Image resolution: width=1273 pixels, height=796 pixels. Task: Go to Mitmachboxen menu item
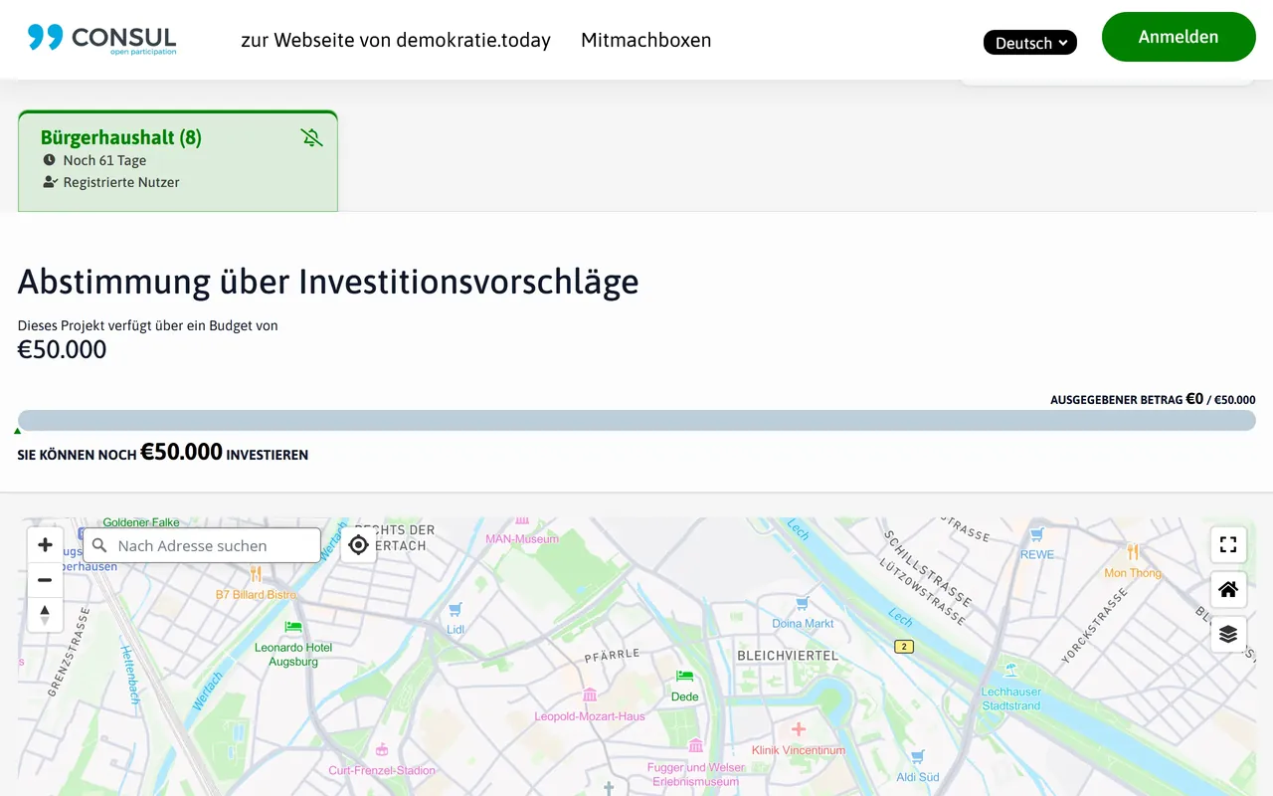[x=646, y=41]
